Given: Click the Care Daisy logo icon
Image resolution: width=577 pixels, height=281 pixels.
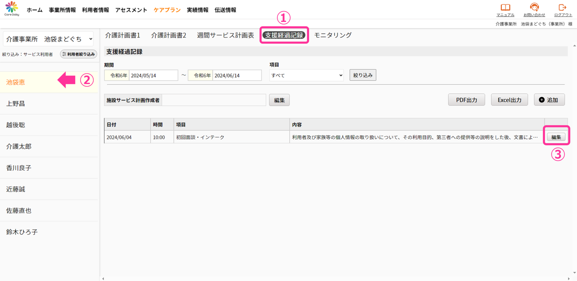Looking at the screenshot, I should point(12,8).
